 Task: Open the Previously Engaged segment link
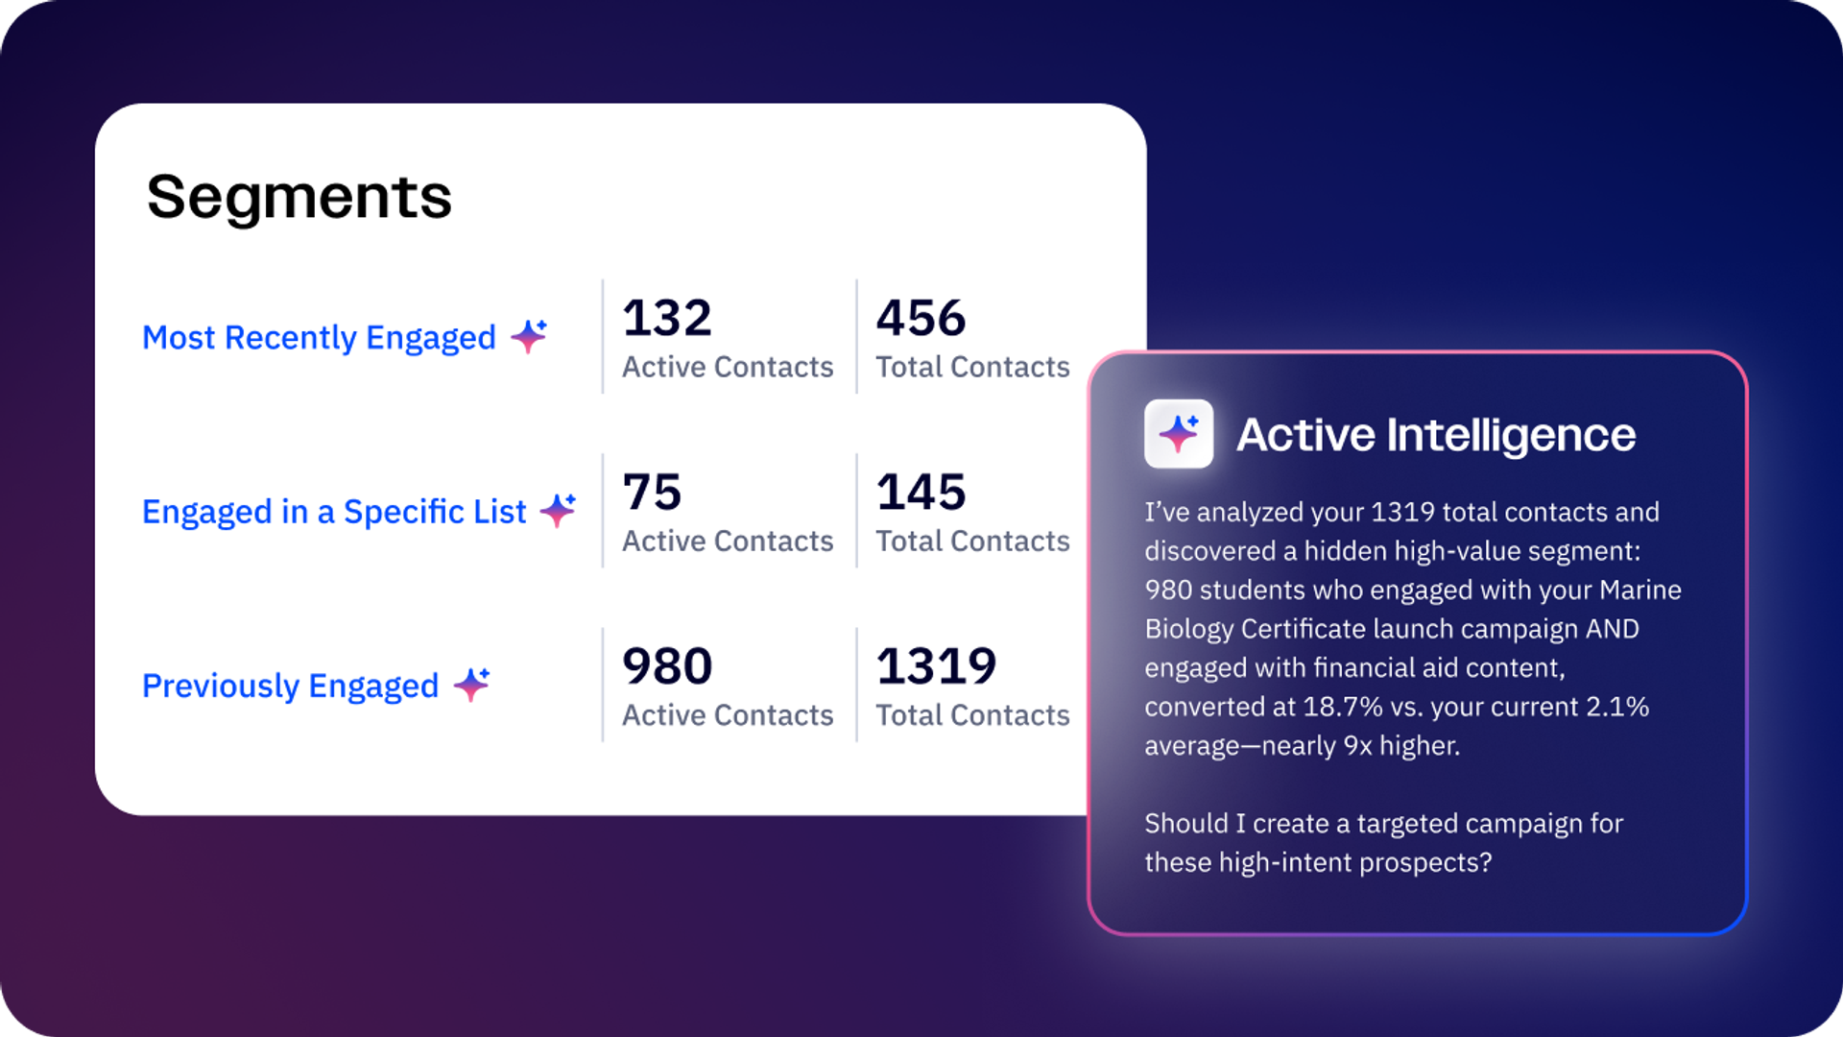(290, 686)
